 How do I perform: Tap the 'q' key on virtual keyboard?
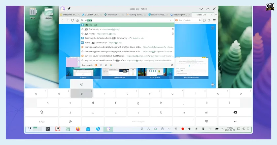click(36, 94)
